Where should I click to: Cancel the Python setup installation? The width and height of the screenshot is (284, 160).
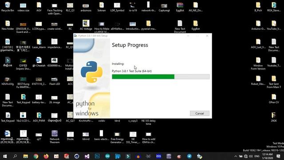tap(200, 113)
